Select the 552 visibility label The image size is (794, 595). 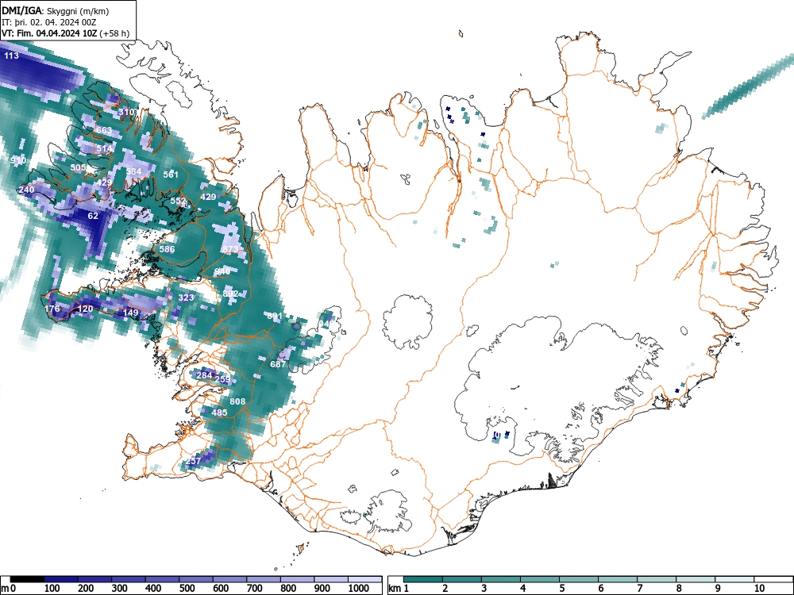click(178, 201)
